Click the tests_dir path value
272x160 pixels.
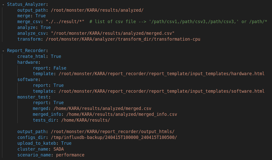(86, 120)
